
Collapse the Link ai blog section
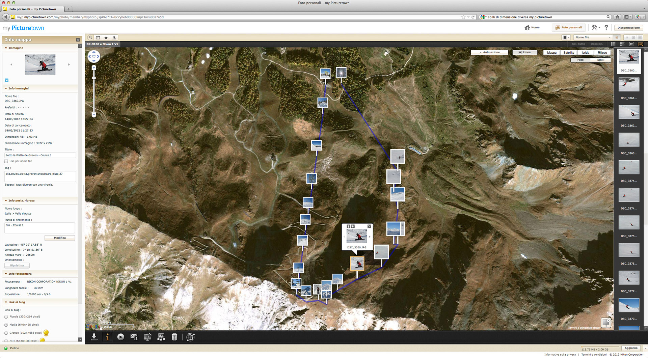tap(6, 302)
